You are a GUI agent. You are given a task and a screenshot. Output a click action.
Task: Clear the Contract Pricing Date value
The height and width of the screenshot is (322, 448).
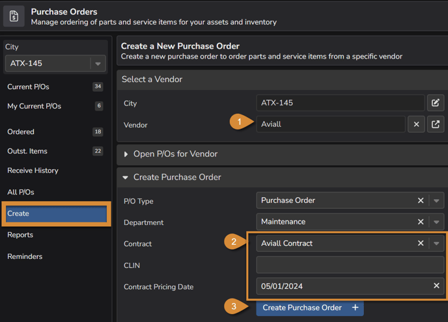point(436,286)
